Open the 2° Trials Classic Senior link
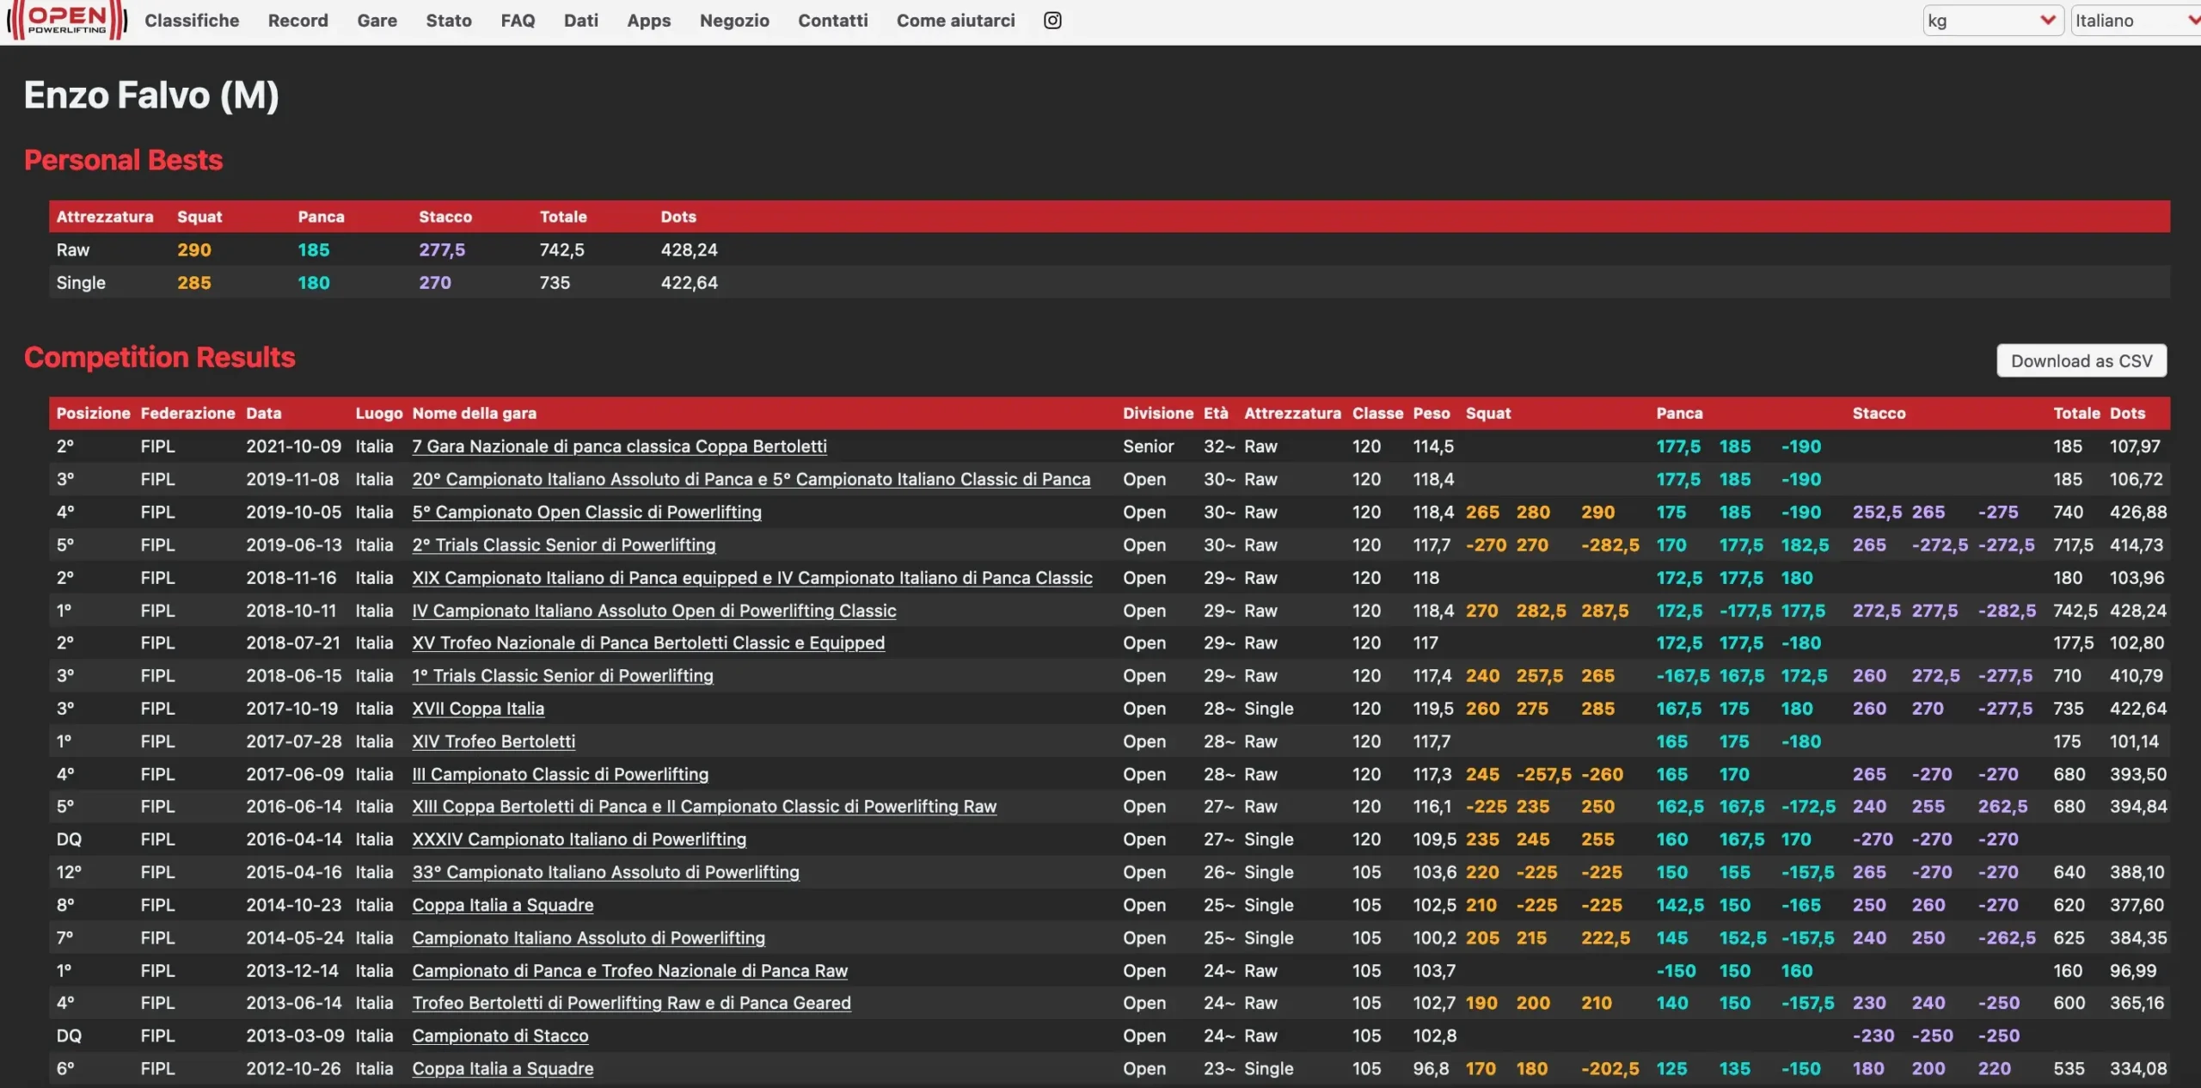The image size is (2201, 1088). click(564, 544)
